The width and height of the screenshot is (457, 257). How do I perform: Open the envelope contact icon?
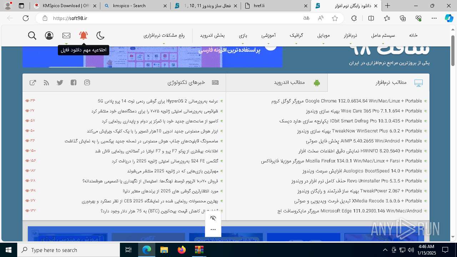tap(66, 35)
